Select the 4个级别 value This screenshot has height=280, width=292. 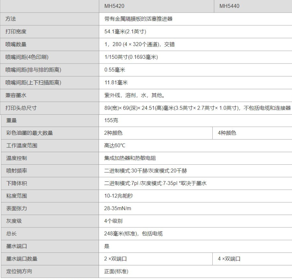coord(113,221)
